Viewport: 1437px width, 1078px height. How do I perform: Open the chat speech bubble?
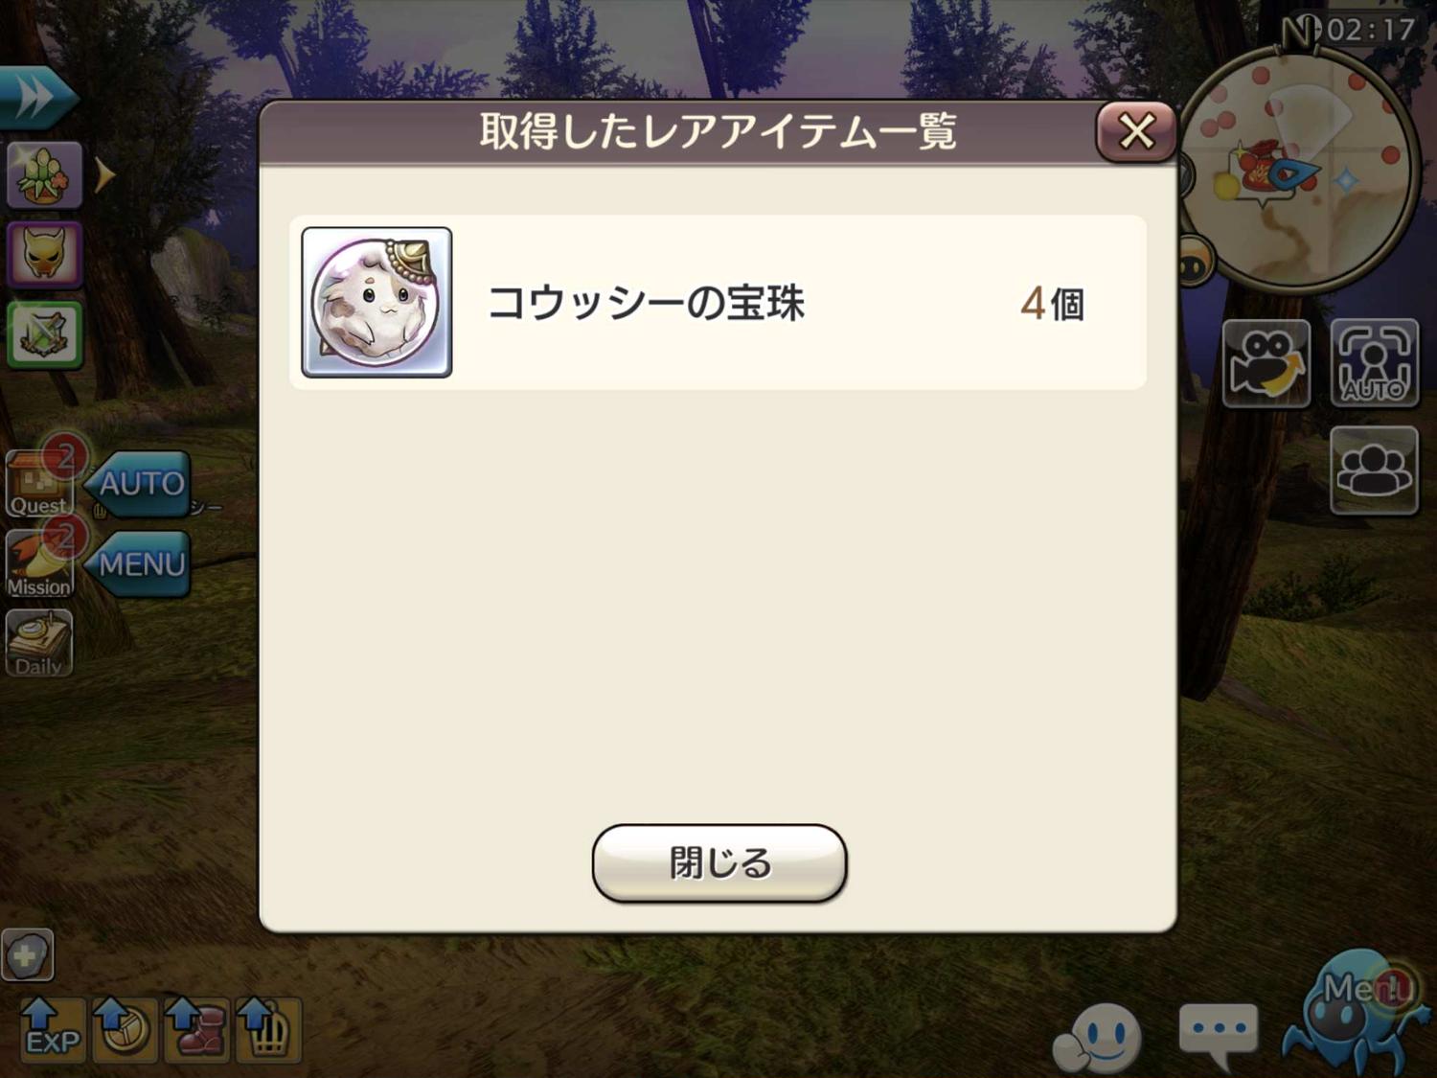pos(1218,1035)
